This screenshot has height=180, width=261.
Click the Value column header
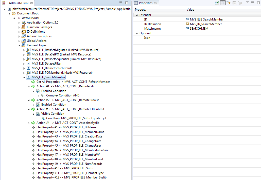(190, 10)
